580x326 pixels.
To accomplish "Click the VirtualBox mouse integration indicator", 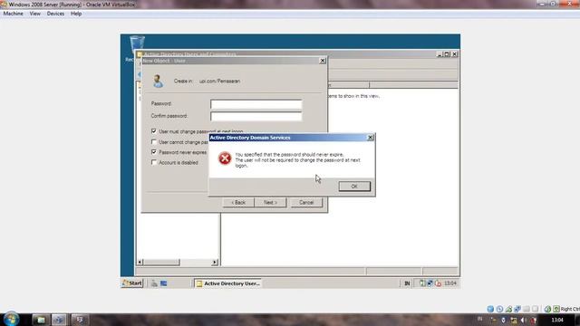I will tap(547, 309).
